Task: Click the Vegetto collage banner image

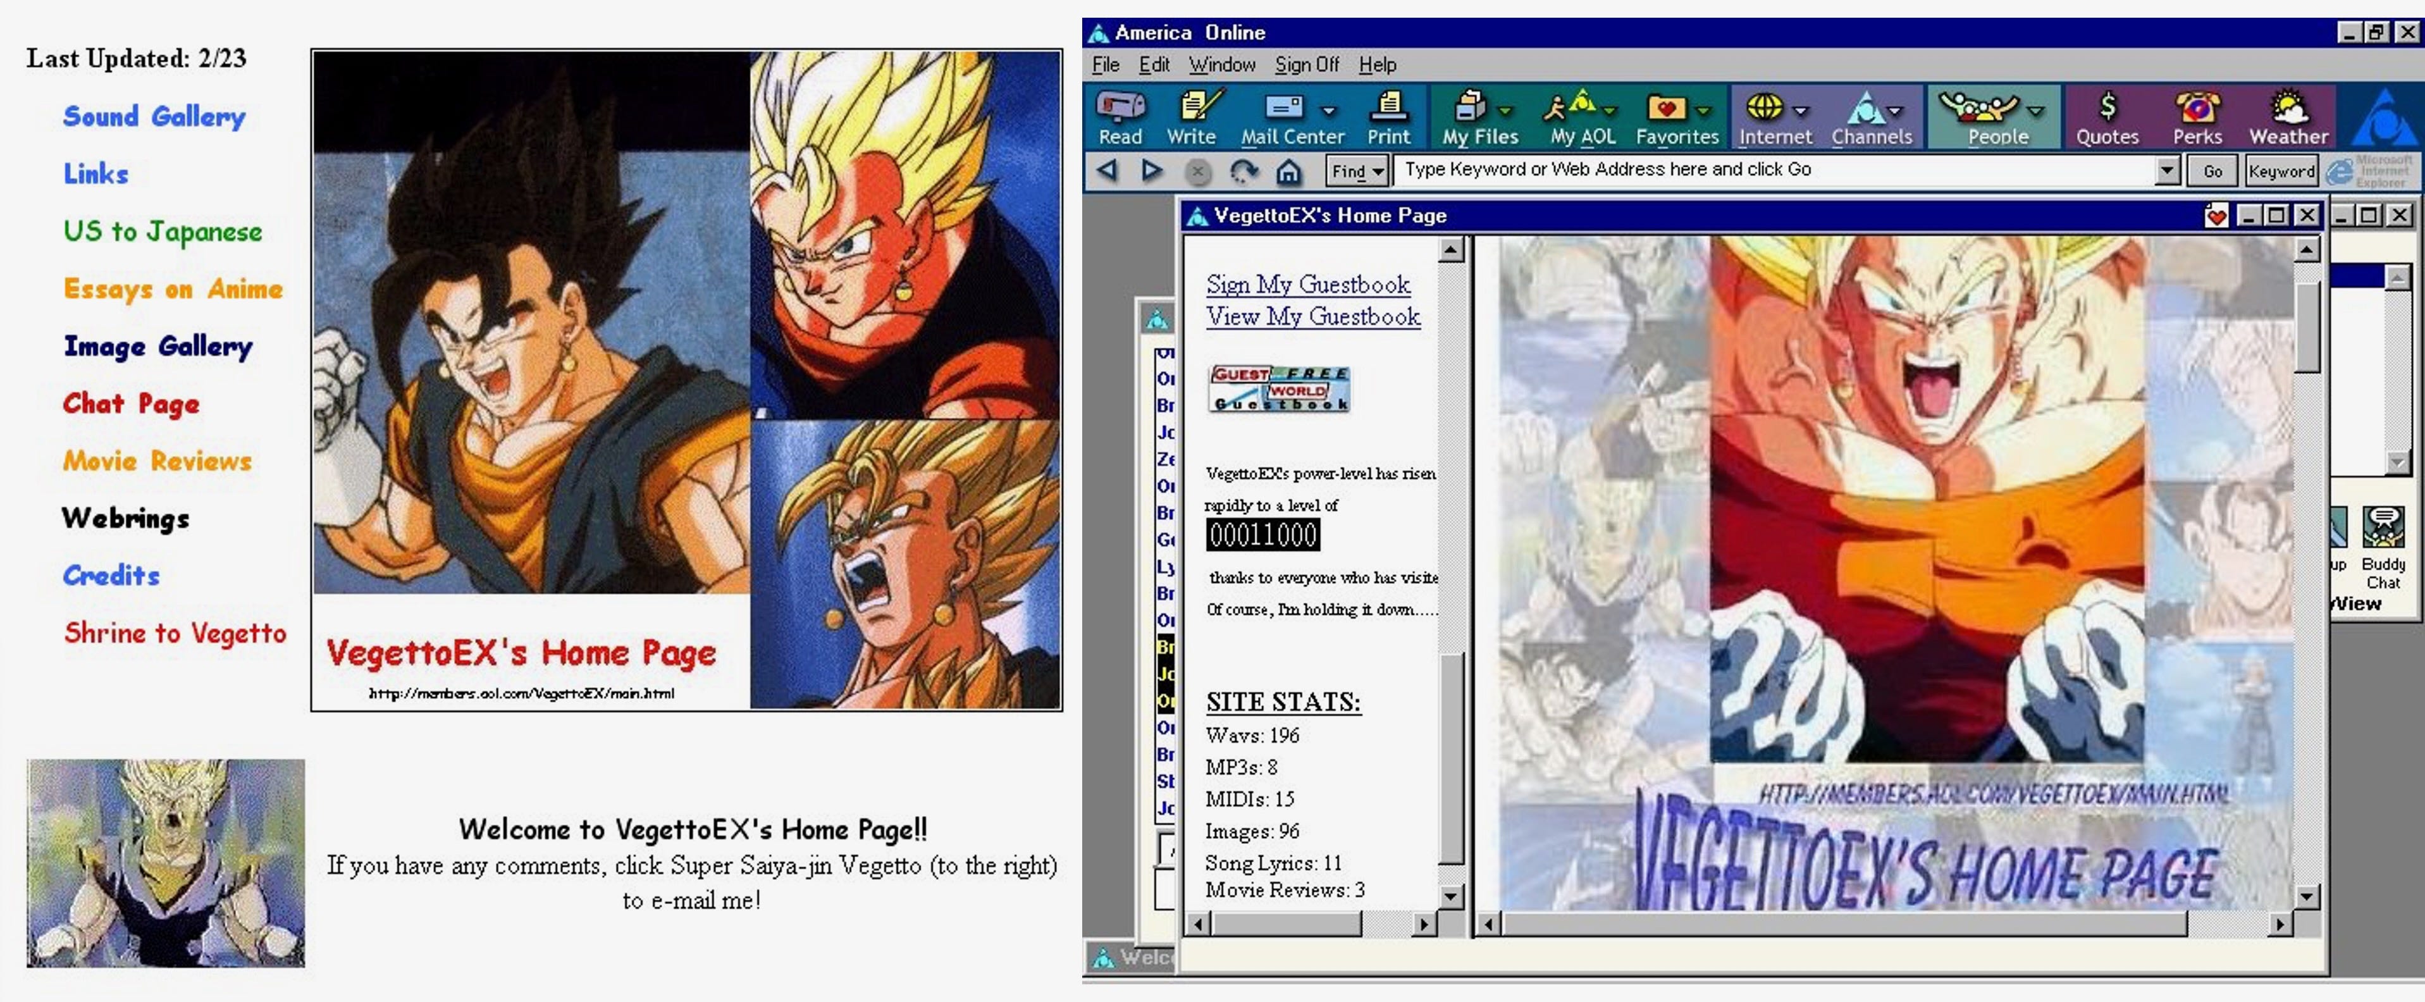Action: tap(686, 380)
